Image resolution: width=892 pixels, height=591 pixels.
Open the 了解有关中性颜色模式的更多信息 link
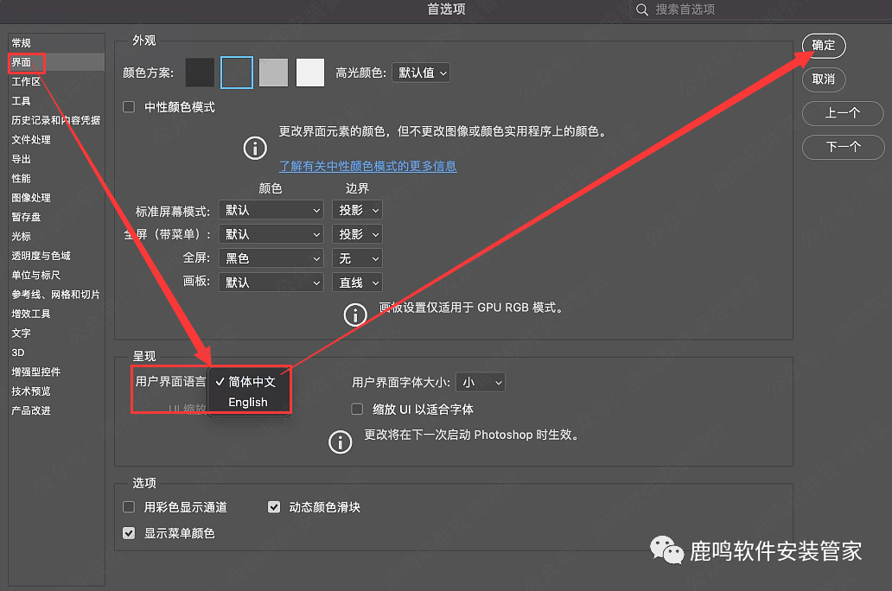[366, 166]
